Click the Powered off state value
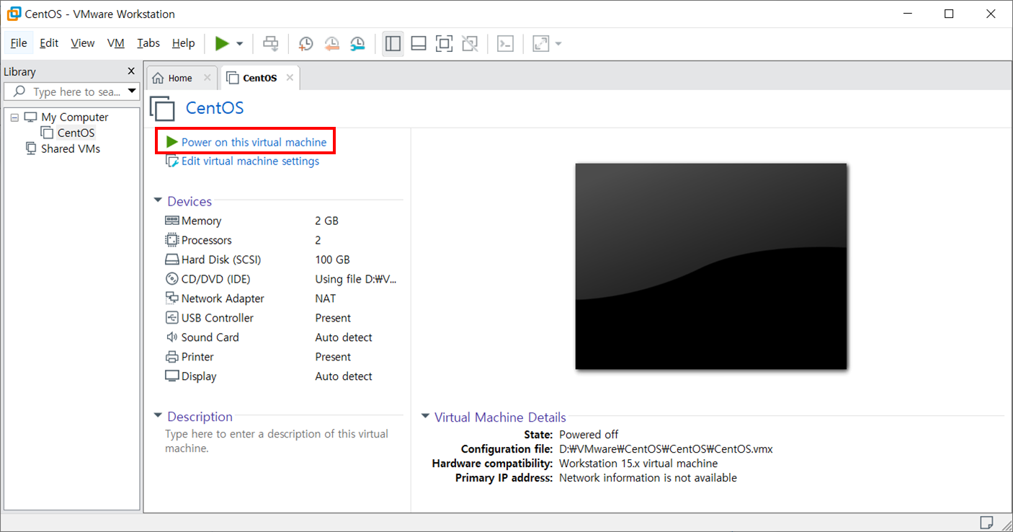The image size is (1013, 532). point(589,434)
